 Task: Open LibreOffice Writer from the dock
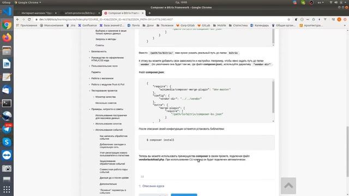pyautogui.click(x=7, y=64)
